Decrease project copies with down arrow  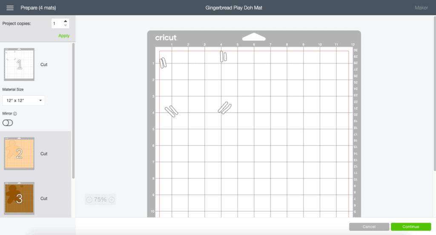pyautogui.click(x=65, y=26)
